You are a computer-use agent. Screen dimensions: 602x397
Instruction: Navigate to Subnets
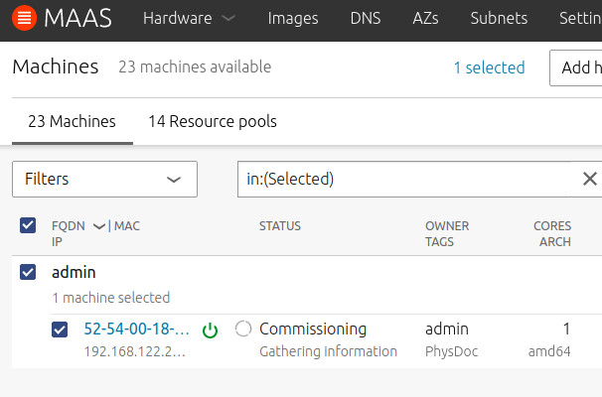click(x=499, y=19)
